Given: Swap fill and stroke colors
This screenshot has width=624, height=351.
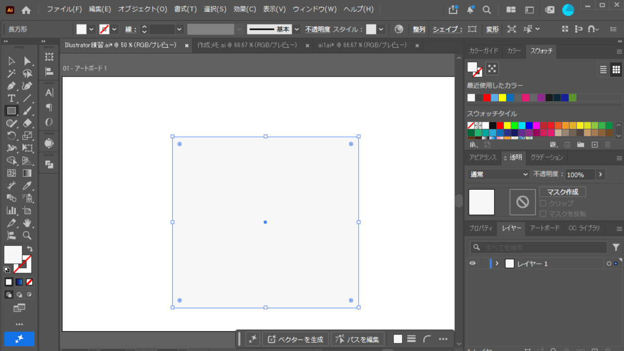Looking at the screenshot, I should [30, 249].
